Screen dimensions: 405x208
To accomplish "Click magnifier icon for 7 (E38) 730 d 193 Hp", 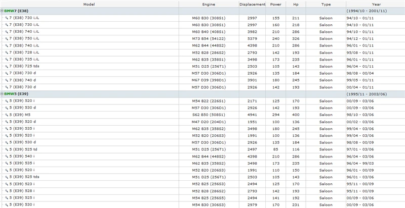I will tap(7, 87).
